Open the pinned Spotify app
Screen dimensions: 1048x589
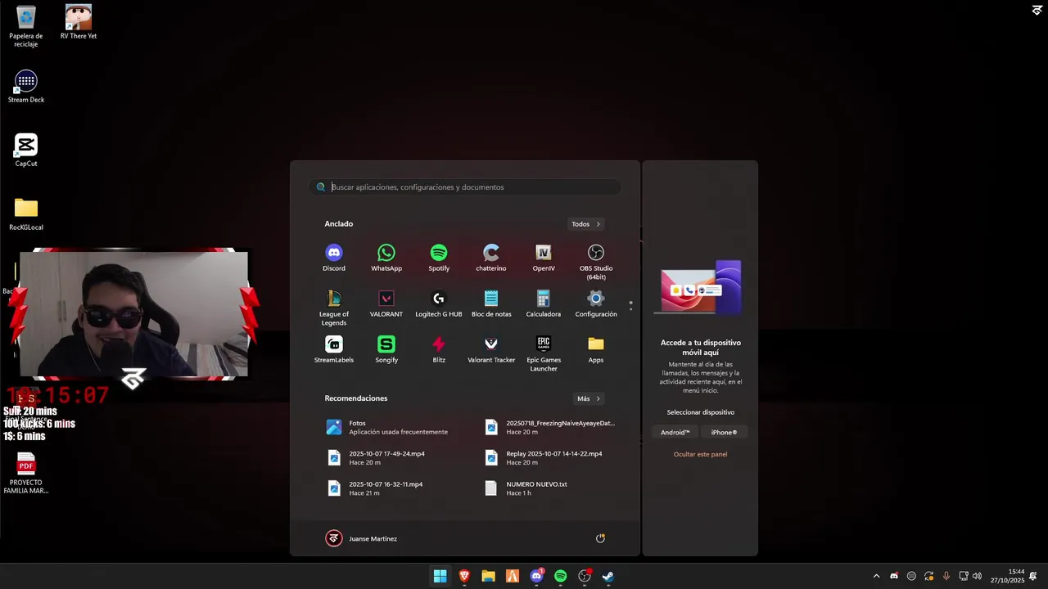click(439, 258)
